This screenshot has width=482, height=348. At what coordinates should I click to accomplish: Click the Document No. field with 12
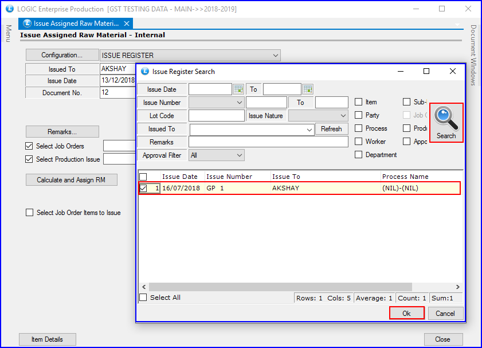coord(117,92)
